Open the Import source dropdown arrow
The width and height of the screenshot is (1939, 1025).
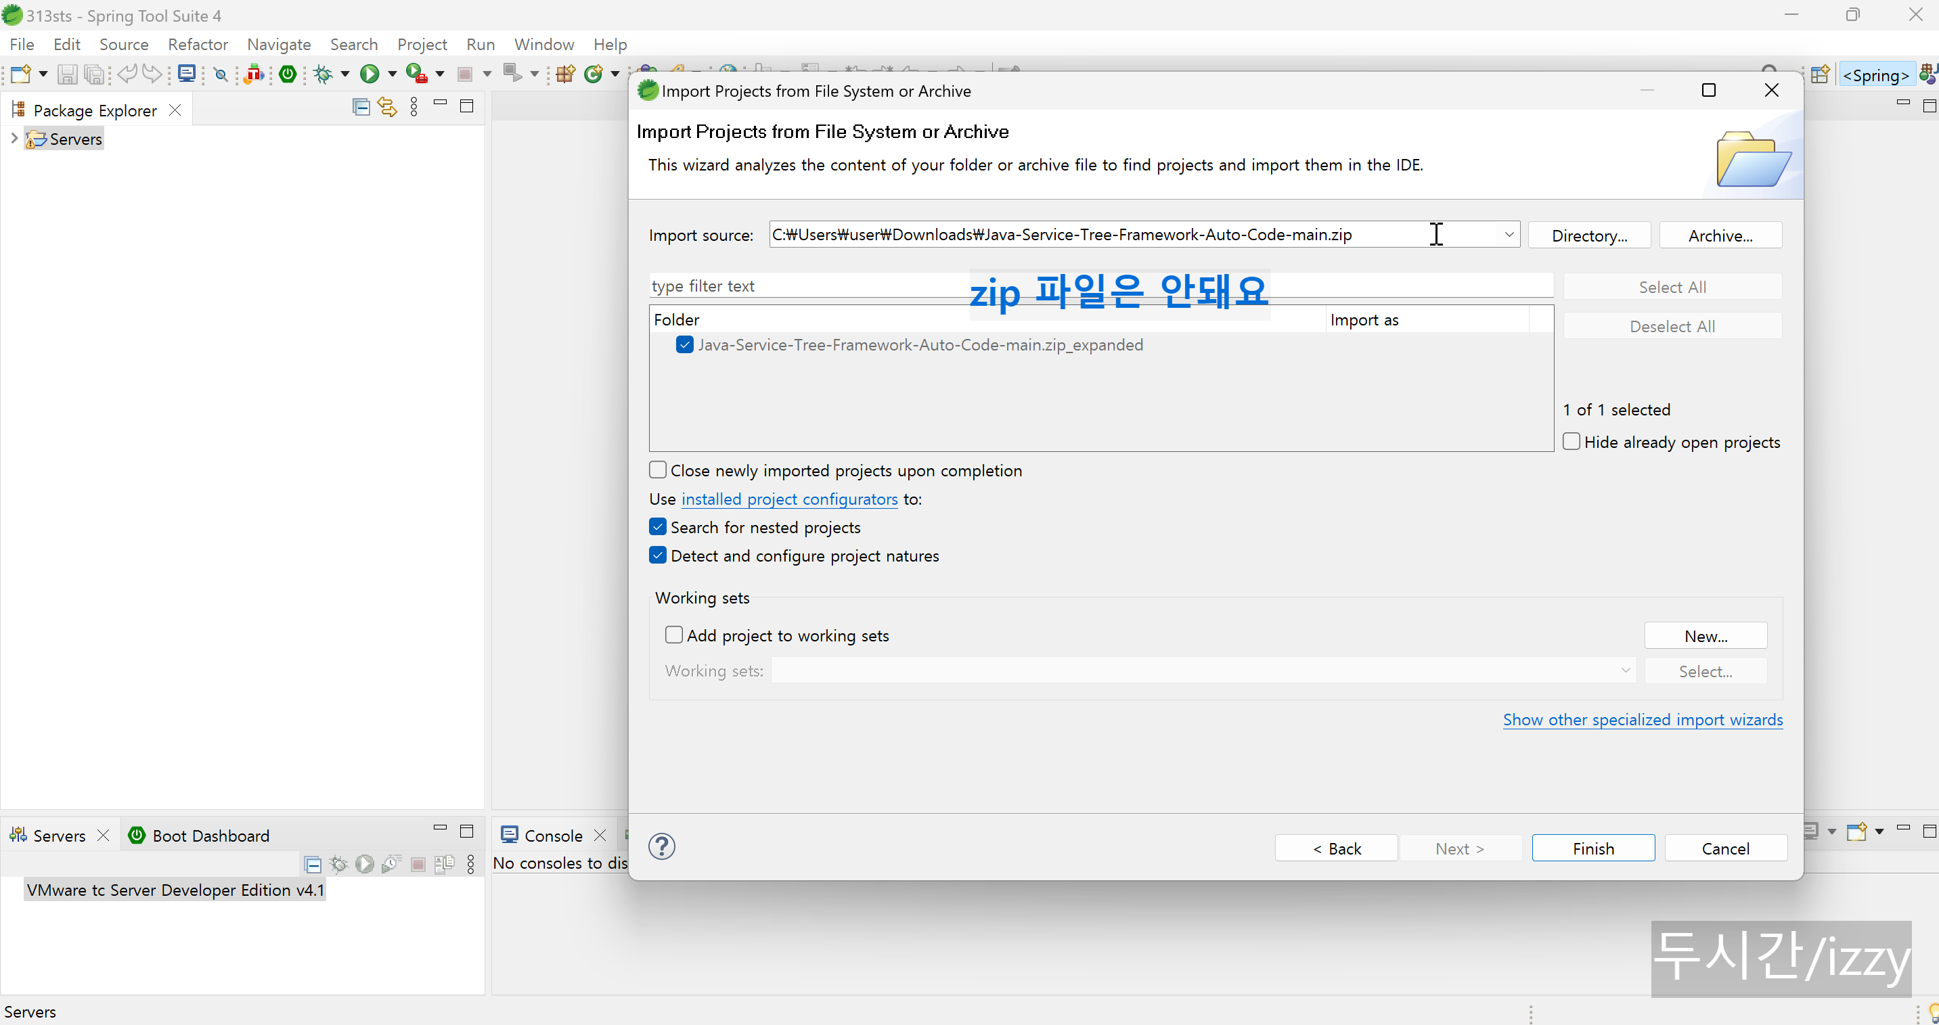[1509, 235]
